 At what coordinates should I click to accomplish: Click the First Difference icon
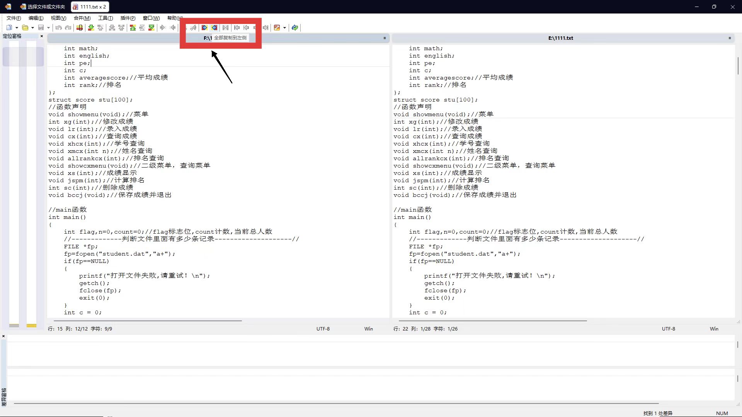133,27
